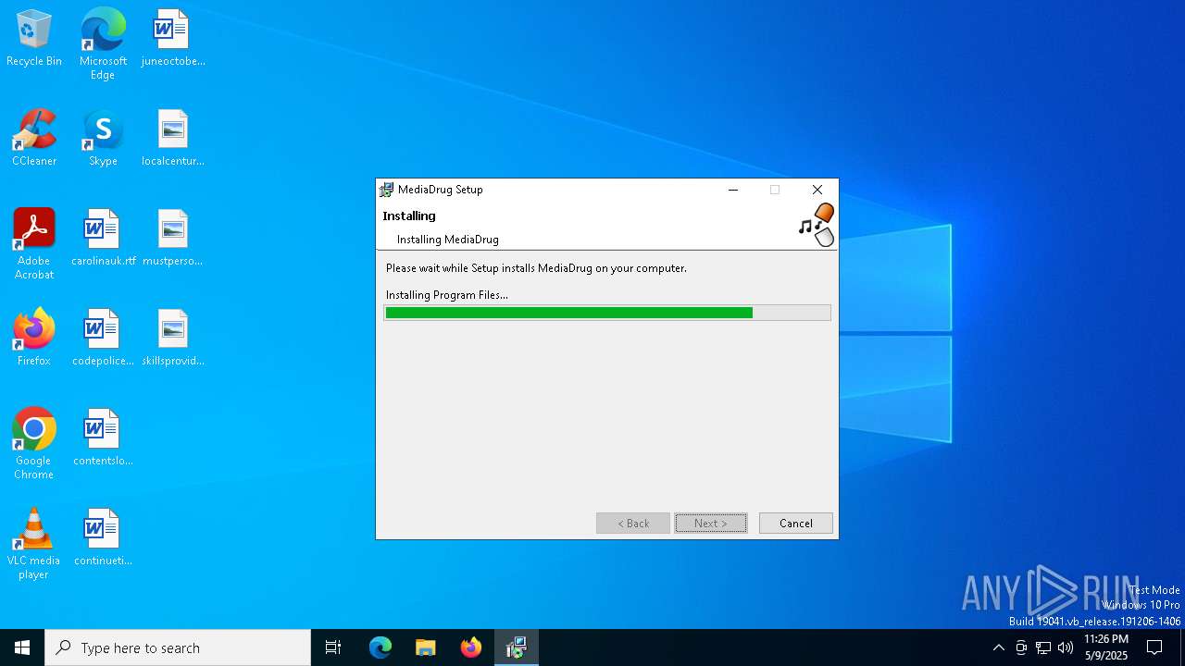Image resolution: width=1185 pixels, height=666 pixels.
Task: Click the greyed-out < Back button
Action: [633, 523]
